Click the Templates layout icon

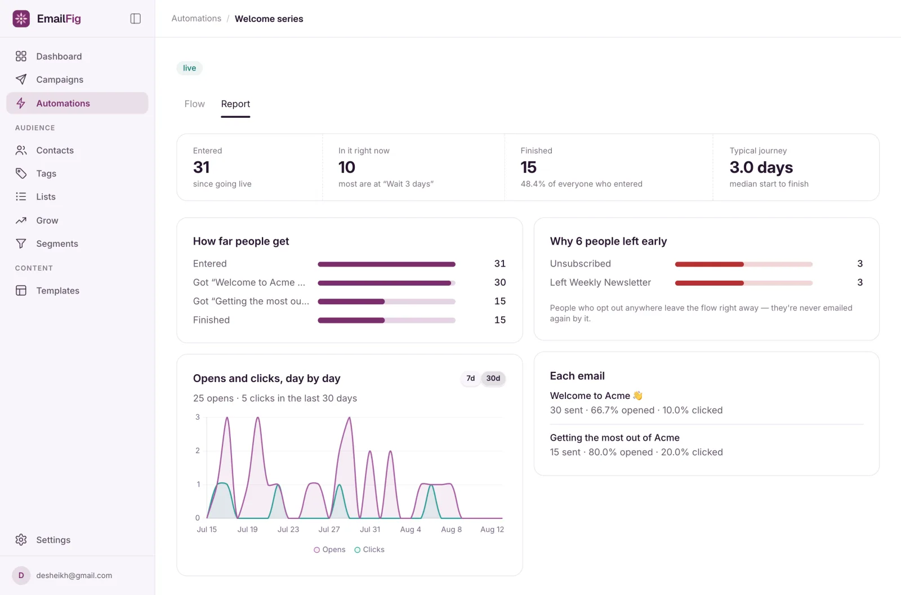click(x=21, y=291)
